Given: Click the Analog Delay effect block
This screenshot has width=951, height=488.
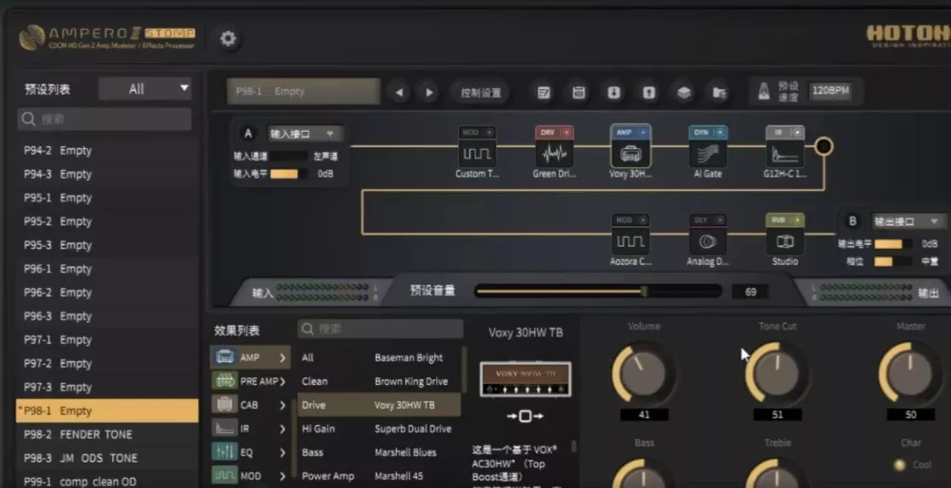Looking at the screenshot, I should click(x=707, y=241).
